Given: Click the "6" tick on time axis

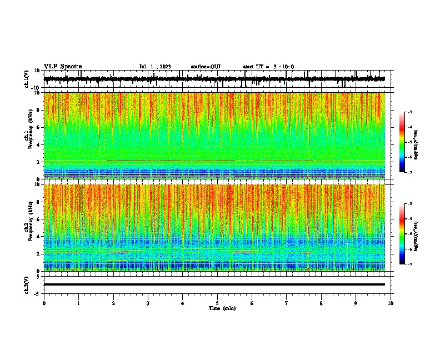Looking at the screenshot, I should [x=252, y=303].
